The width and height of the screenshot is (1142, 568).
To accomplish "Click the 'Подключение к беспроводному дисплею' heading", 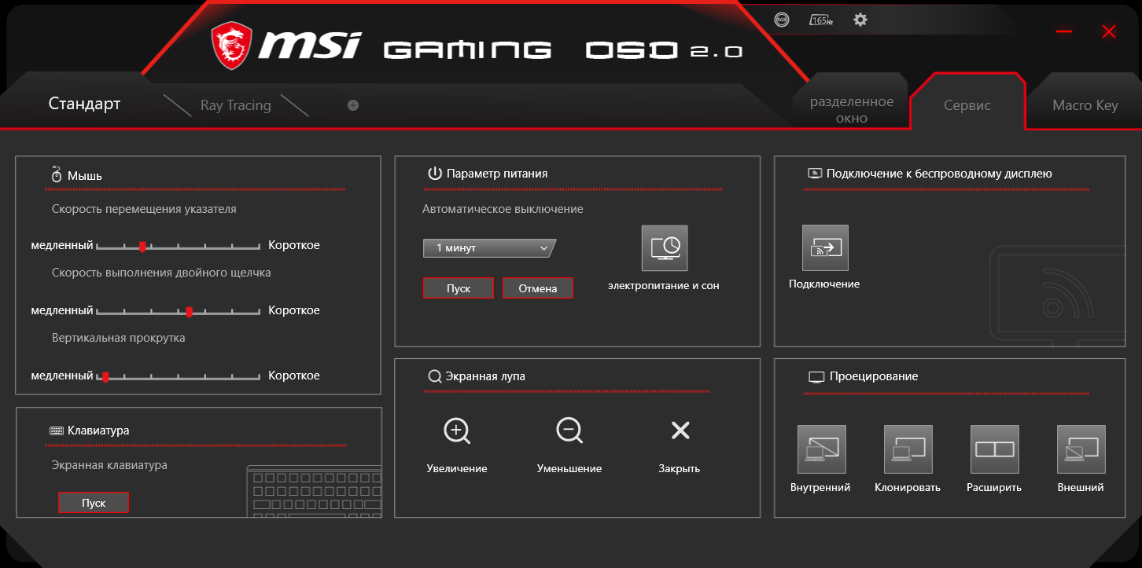I will pyautogui.click(x=939, y=174).
